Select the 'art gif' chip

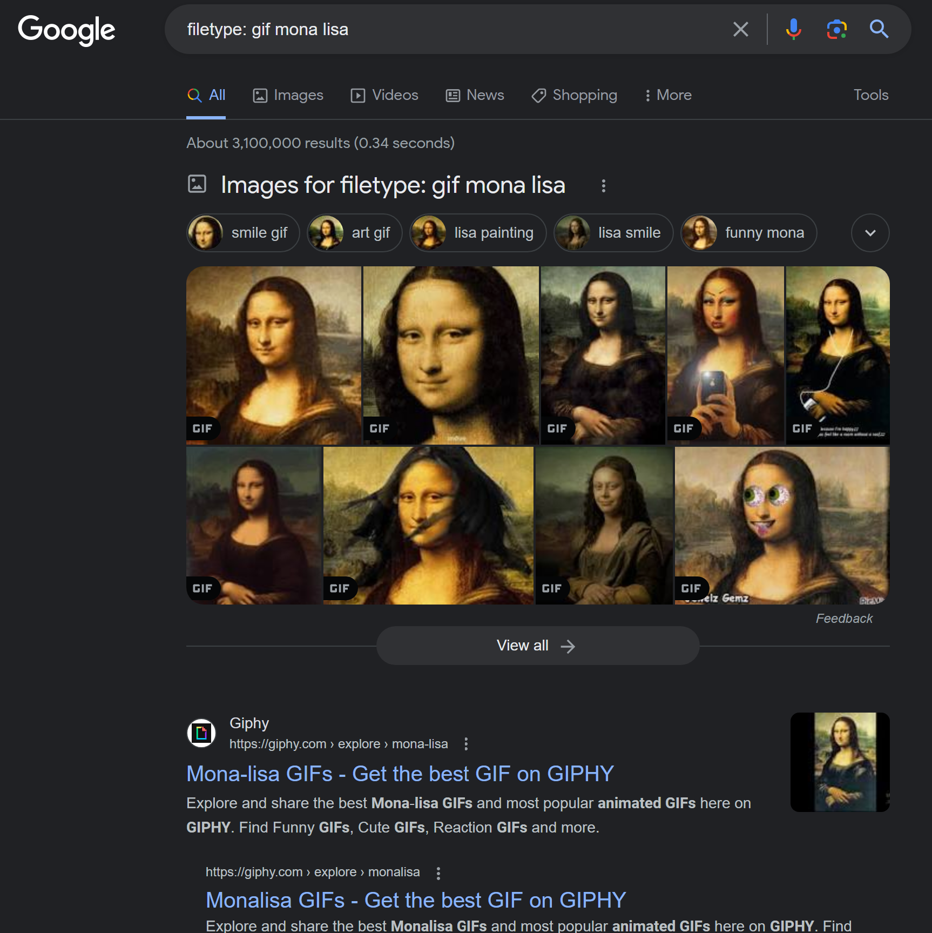tap(354, 233)
